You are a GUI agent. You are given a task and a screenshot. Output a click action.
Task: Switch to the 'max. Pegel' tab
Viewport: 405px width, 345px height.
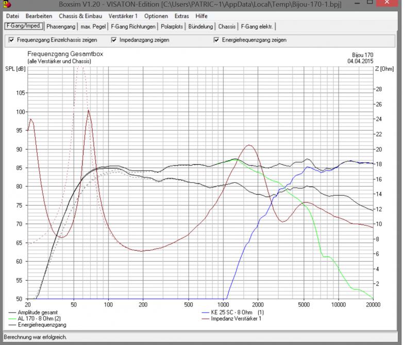coord(93,26)
